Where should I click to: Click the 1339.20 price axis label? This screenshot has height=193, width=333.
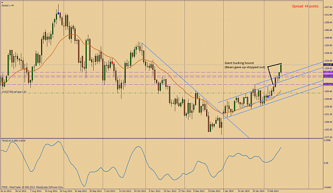[x=328, y=53]
